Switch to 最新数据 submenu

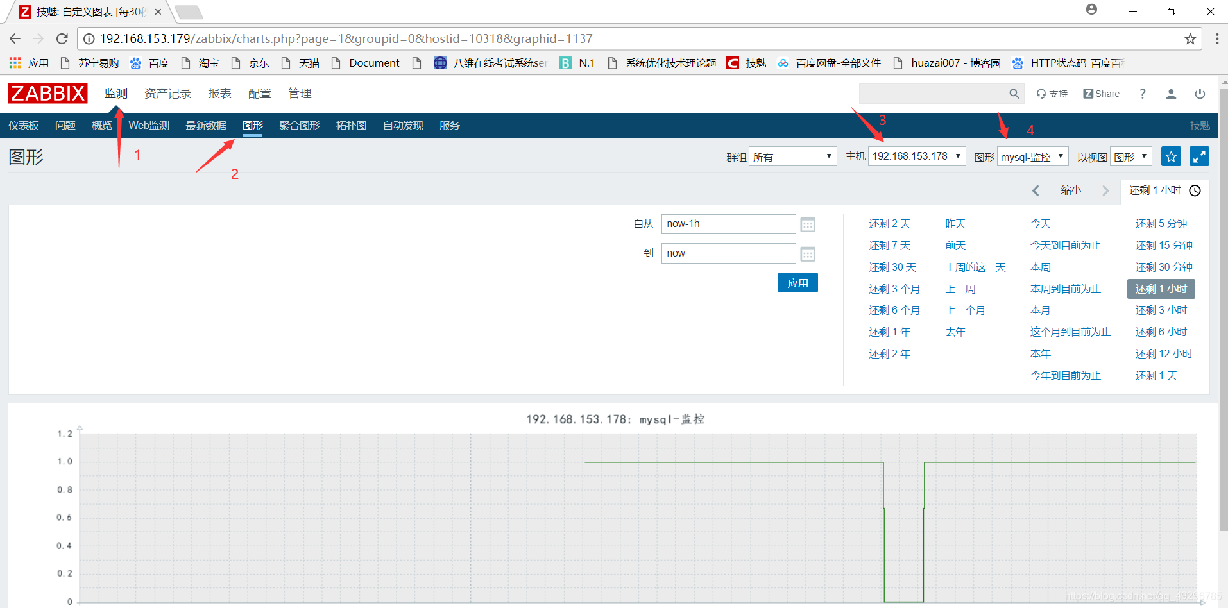click(x=206, y=126)
